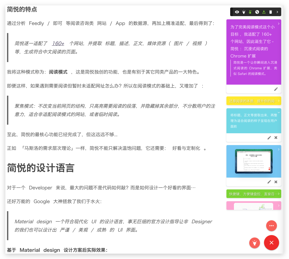Edit the blue screenshot note with its pencil icon
This screenshot has height=259, width=289.
tap(269, 182)
